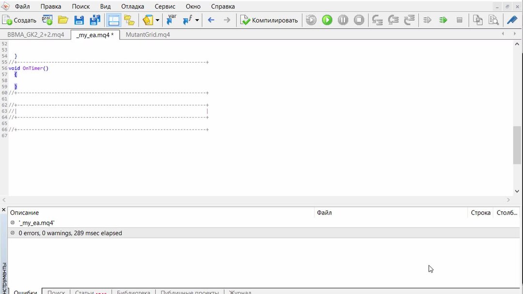Create a new project with the proj icon
Screen dimensions: 523x294
(47, 20)
